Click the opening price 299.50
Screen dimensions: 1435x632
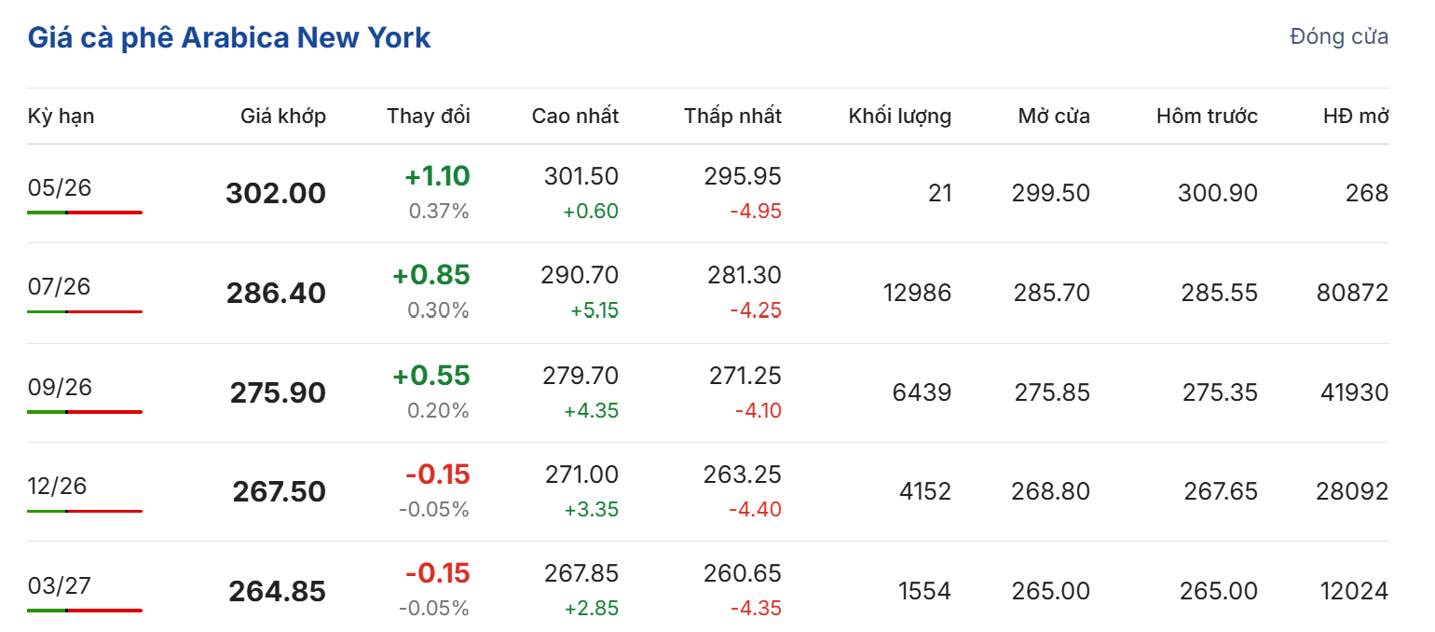tap(1051, 193)
